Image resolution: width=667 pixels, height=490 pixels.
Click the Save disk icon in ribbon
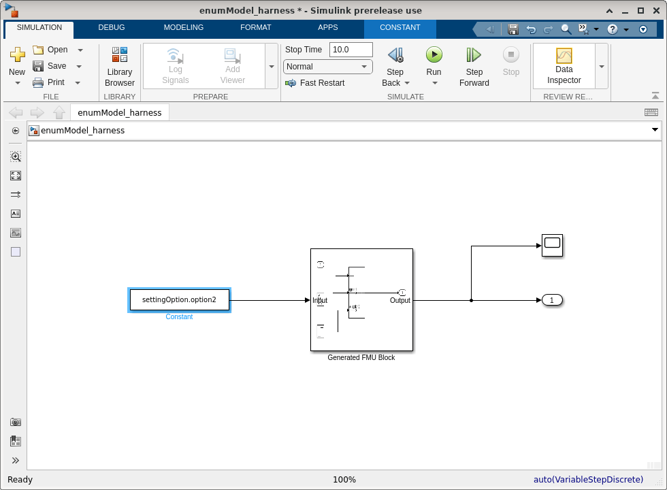click(x=38, y=66)
